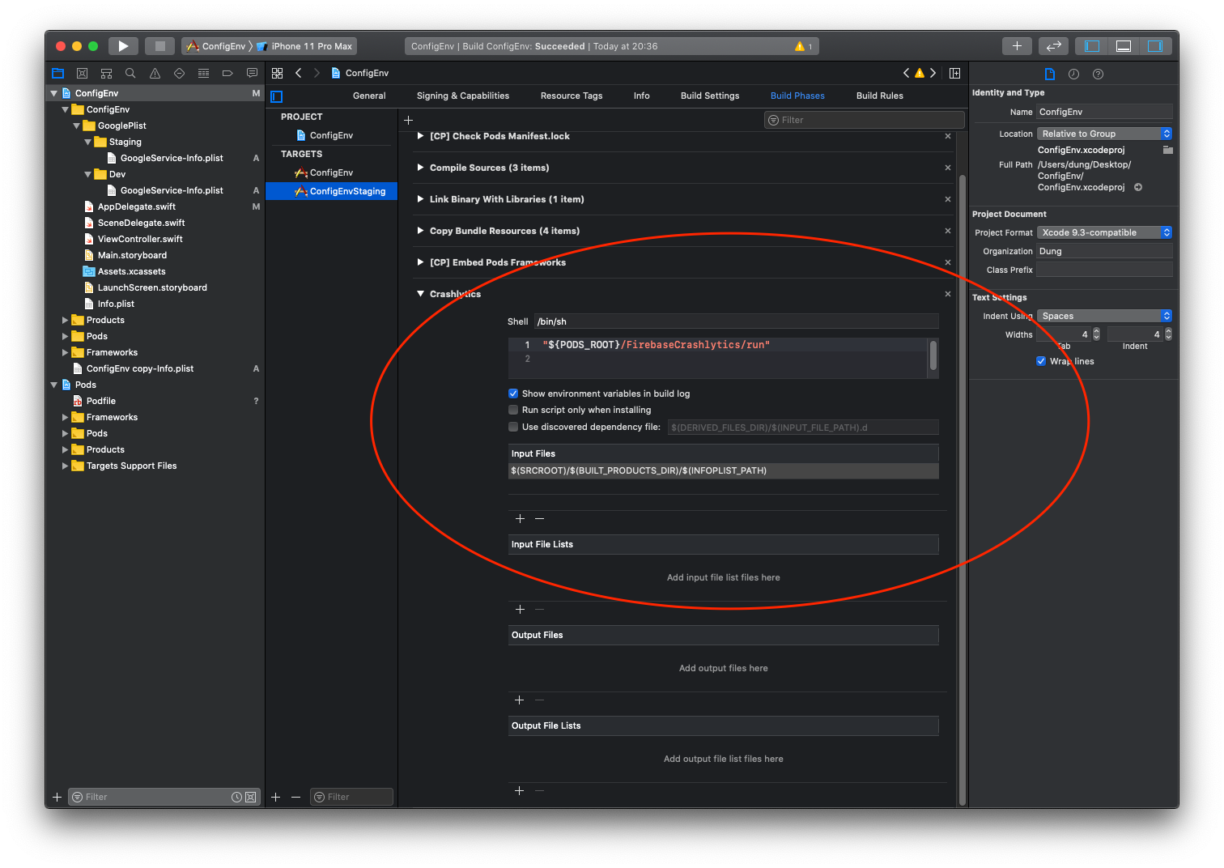The height and width of the screenshot is (868, 1224).
Task: Select the ConfigEnvStaging target
Action: 346,191
